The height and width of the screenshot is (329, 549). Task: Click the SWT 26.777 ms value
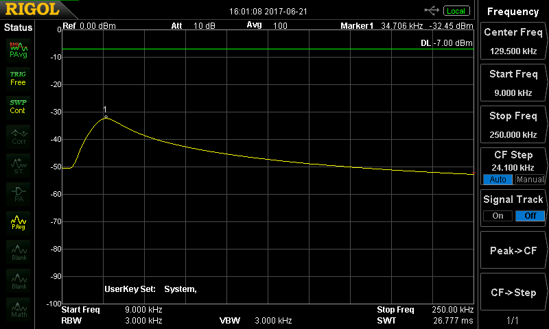click(453, 321)
